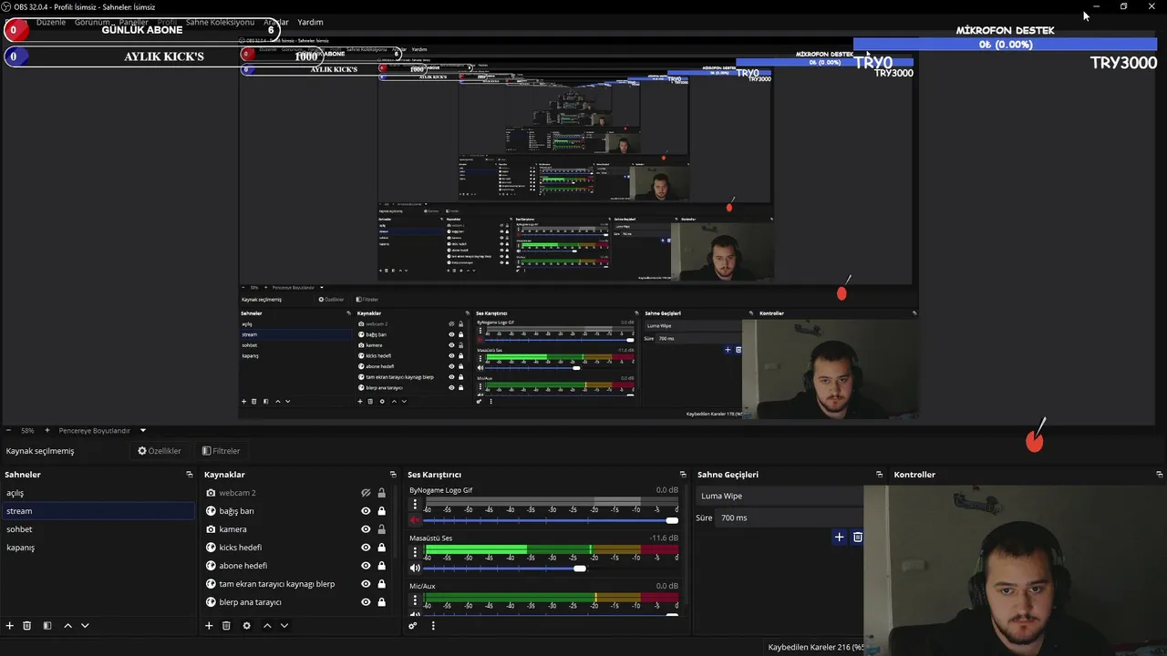The image size is (1167, 656).
Task: Open source properties gear in Kaynaklar toolbar
Action: click(x=246, y=626)
